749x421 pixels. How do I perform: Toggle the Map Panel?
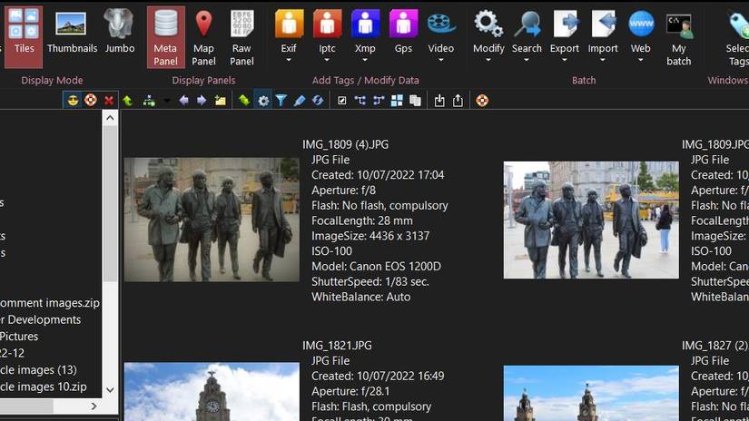[x=203, y=37]
